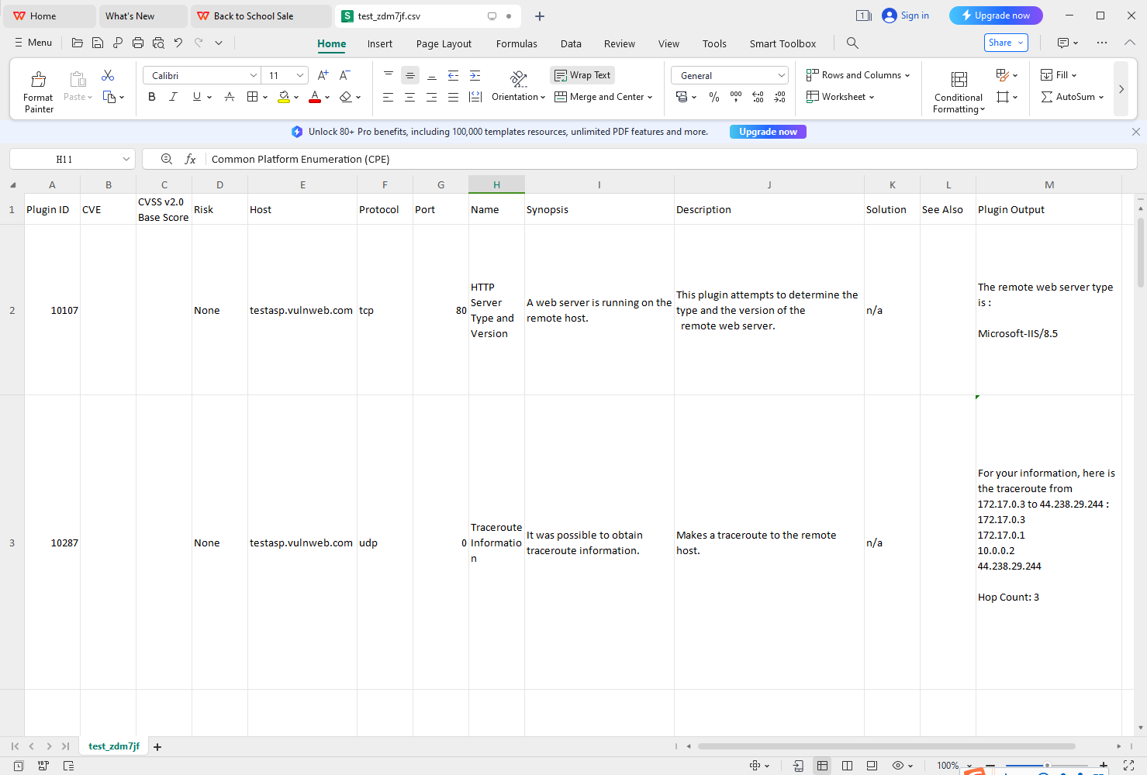Switch to the Insert tab
Screen dimensions: 1147x775
tap(380, 43)
